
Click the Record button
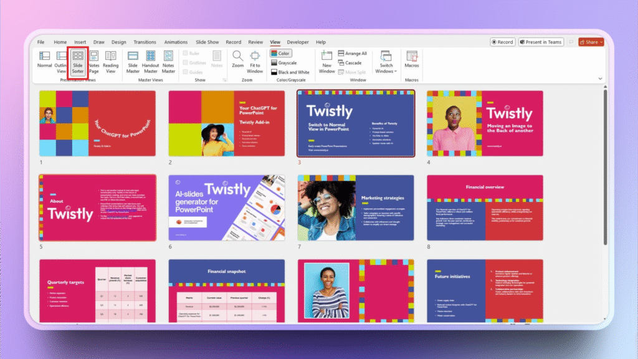502,42
